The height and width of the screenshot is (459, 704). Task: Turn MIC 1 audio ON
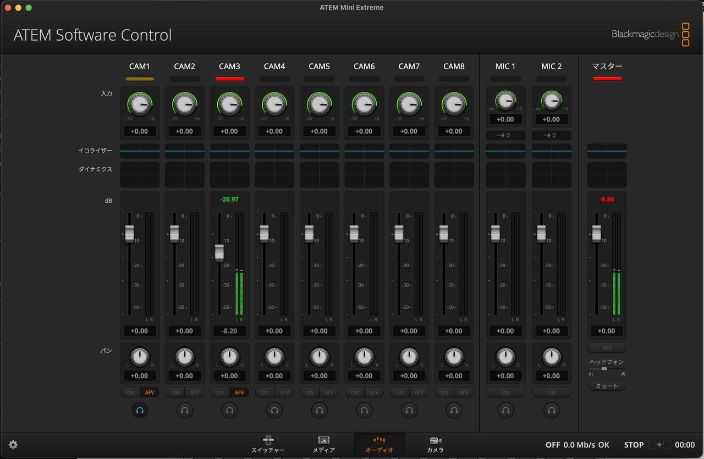(x=505, y=392)
